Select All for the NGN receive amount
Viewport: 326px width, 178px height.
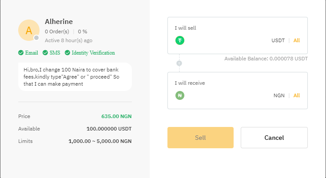point(297,95)
